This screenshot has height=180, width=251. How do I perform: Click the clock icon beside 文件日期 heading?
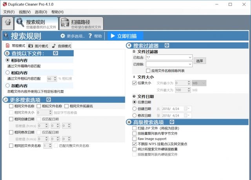[x=134, y=96]
